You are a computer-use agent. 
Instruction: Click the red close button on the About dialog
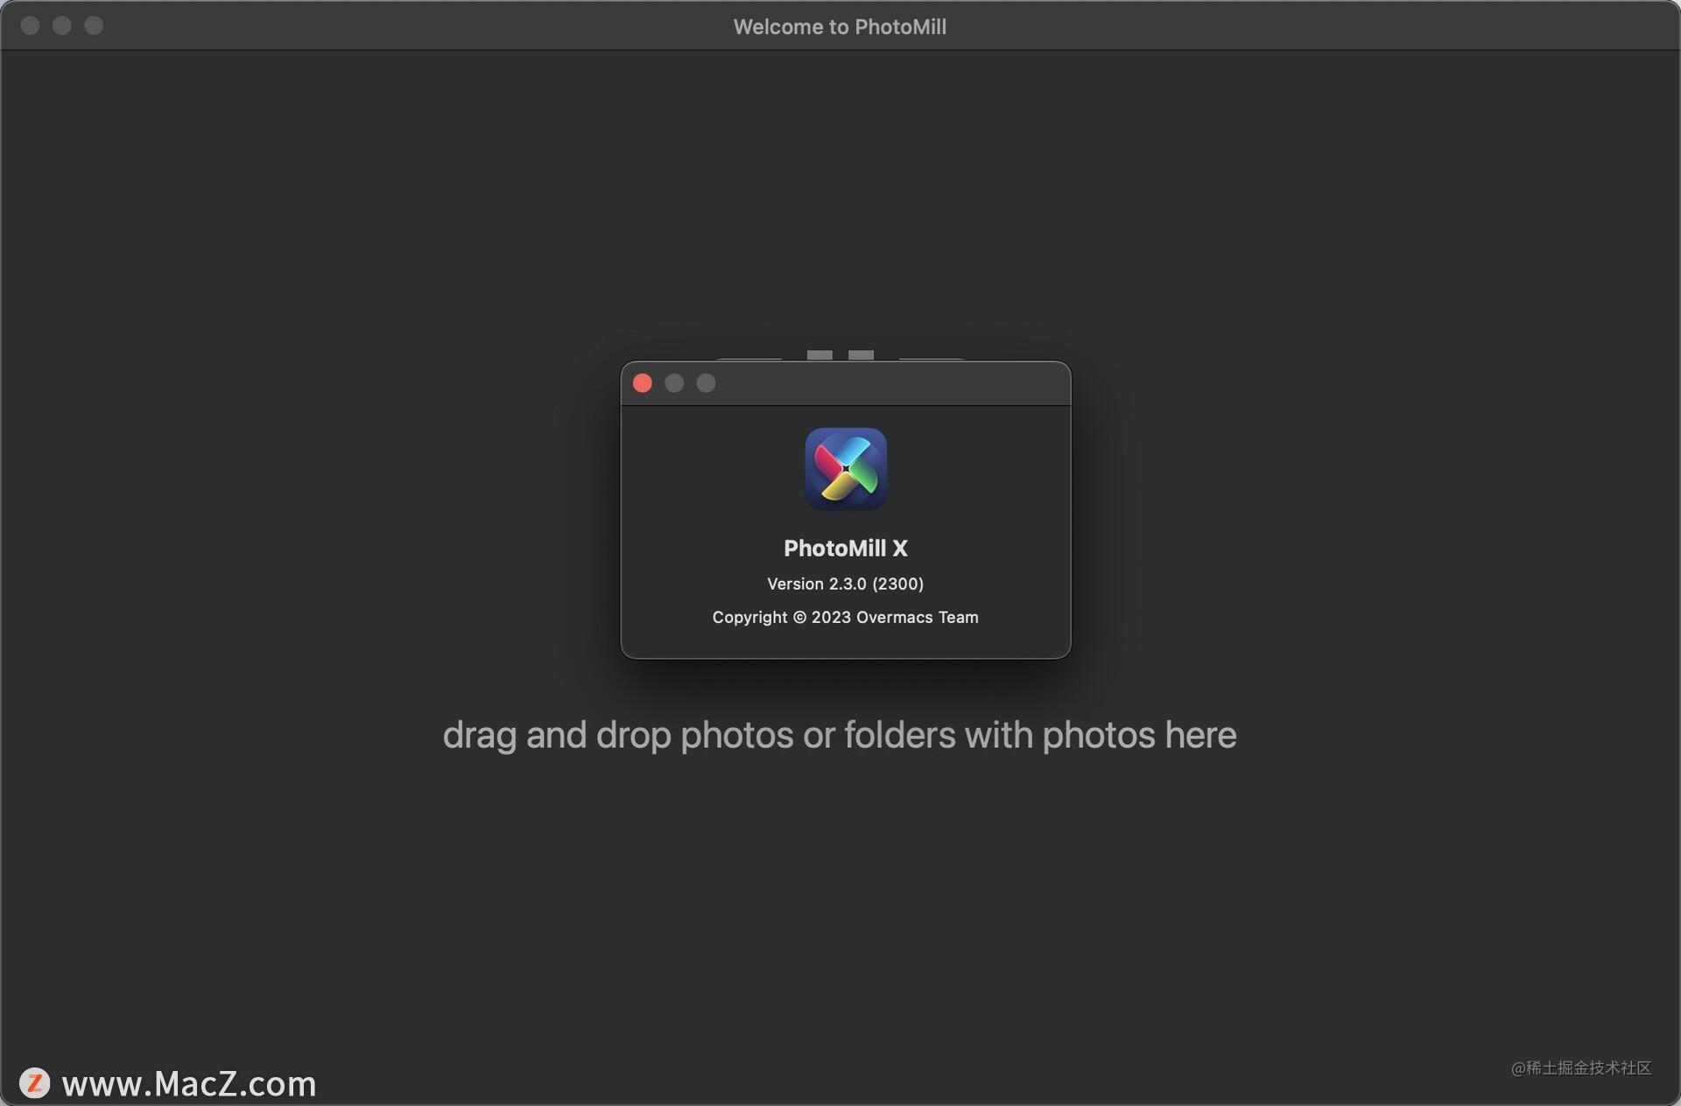click(x=643, y=383)
